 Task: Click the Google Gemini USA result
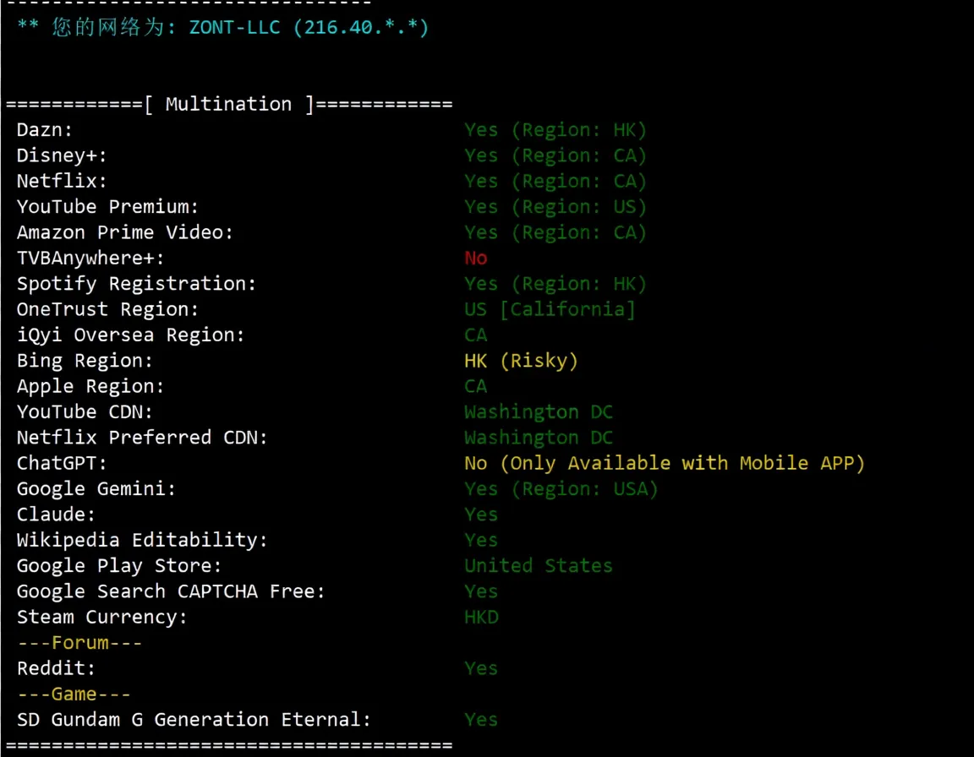click(561, 488)
